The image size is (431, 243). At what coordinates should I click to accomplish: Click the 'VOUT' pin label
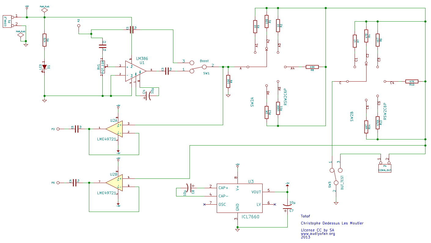(x=256, y=192)
